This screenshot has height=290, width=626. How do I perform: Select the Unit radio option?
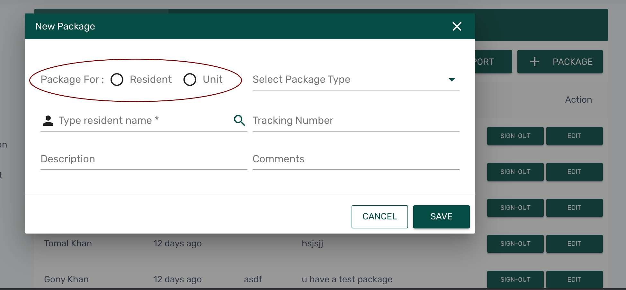(190, 80)
